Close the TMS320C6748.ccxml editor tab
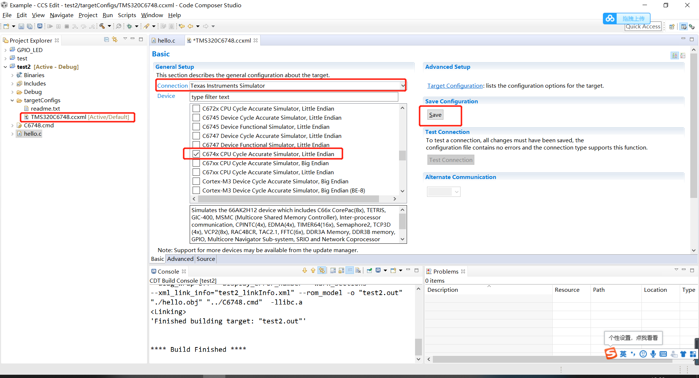 click(256, 40)
